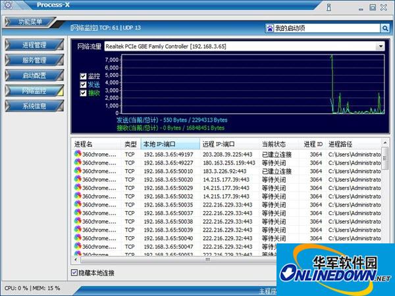Click the search magnifier button
This screenshot has height=296, width=395.
[x=384, y=28]
